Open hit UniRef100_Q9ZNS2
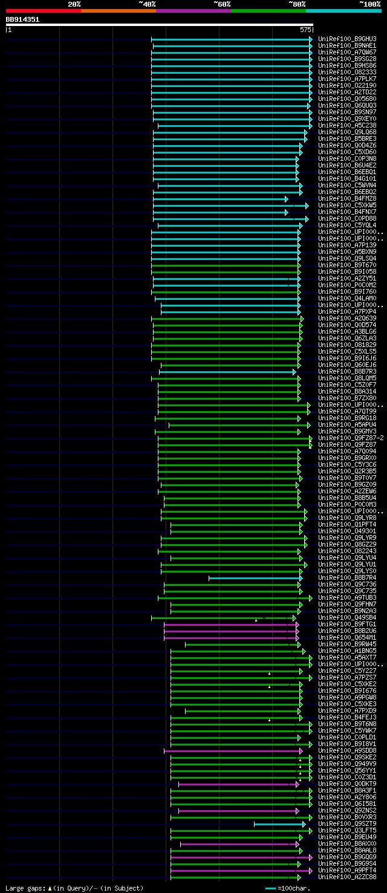This screenshot has height=893, width=387. click(x=347, y=810)
